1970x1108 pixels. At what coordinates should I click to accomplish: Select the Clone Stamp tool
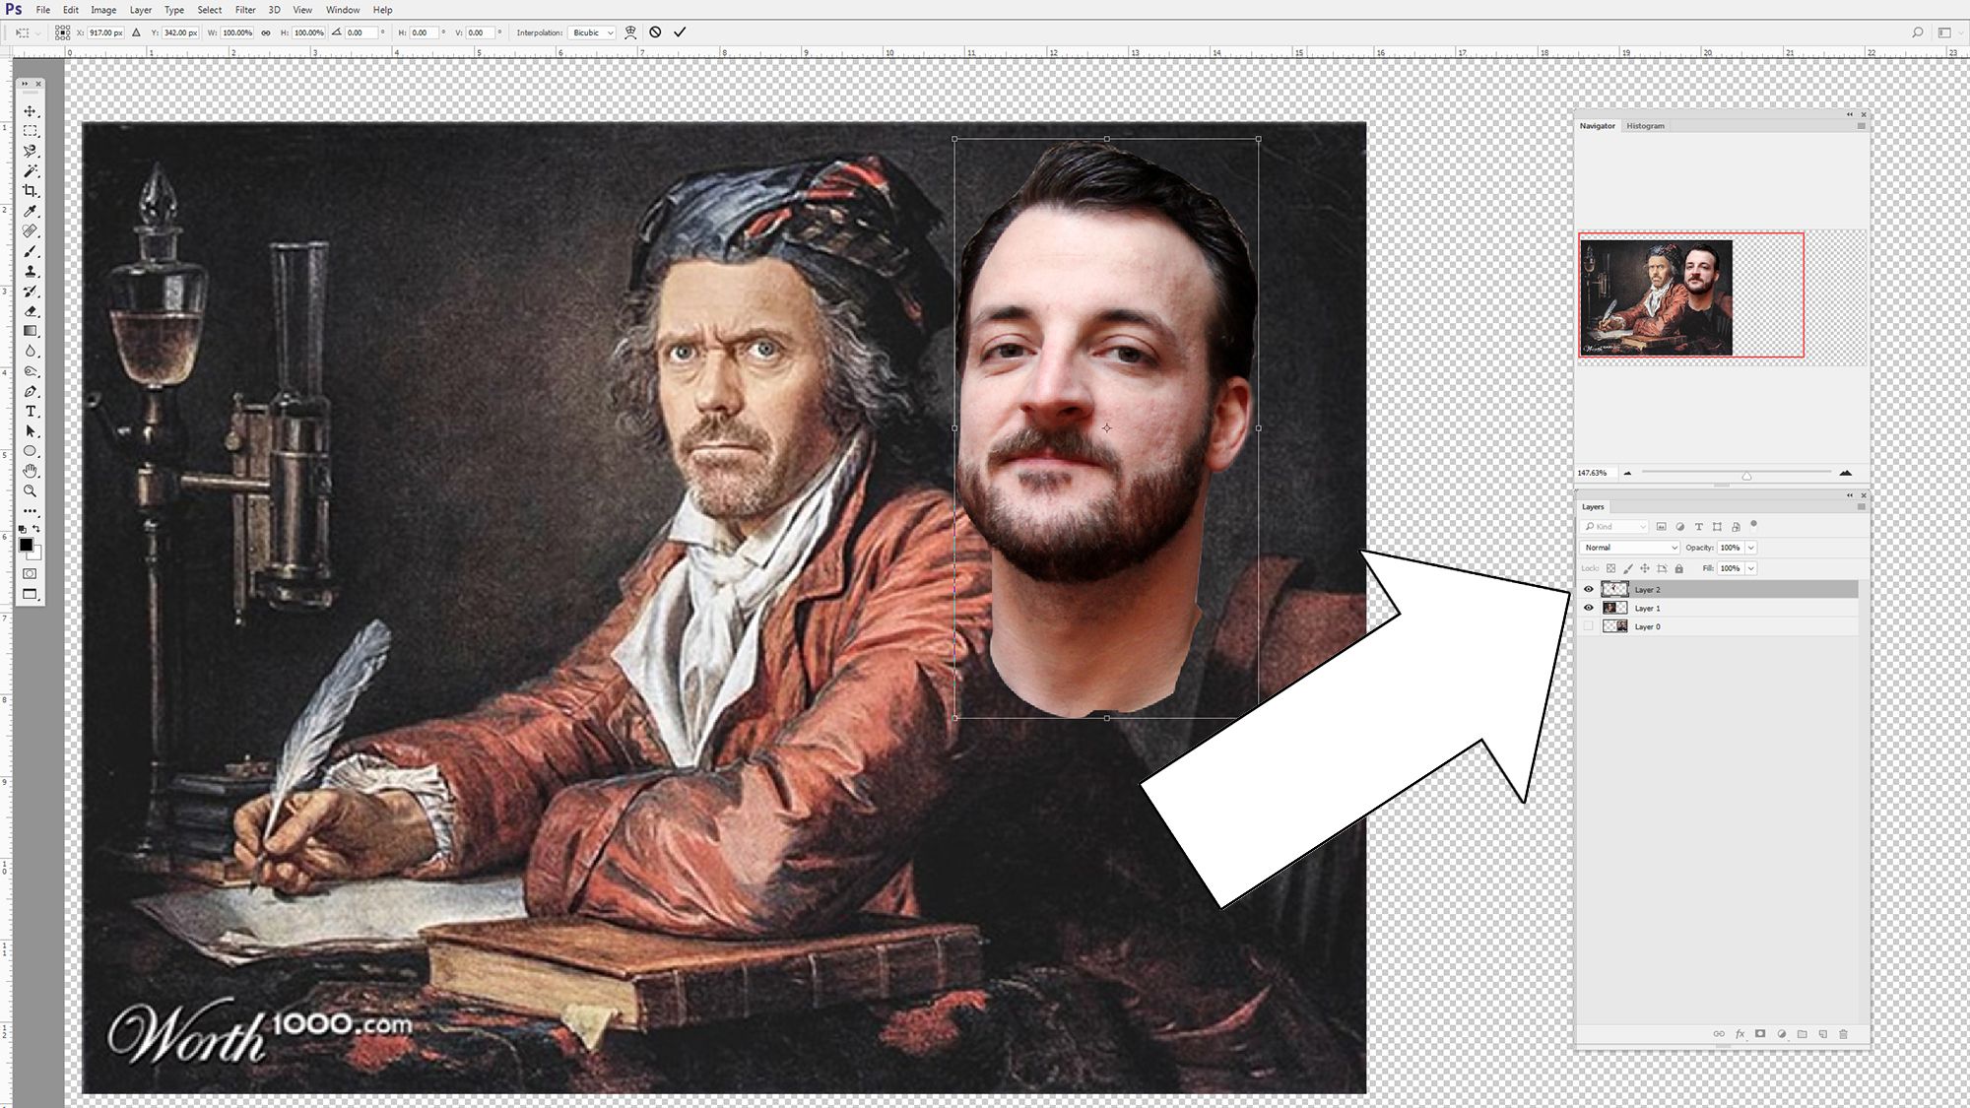(31, 271)
